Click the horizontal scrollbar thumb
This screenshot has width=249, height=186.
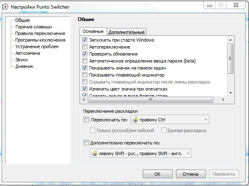[x=151, y=100]
